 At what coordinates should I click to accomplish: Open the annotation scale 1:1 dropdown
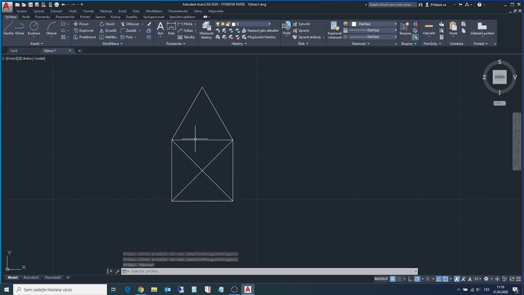477,279
